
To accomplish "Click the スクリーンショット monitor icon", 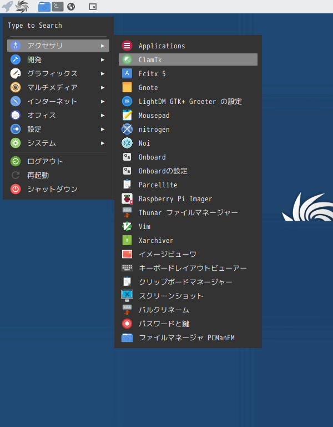I will [x=127, y=296].
